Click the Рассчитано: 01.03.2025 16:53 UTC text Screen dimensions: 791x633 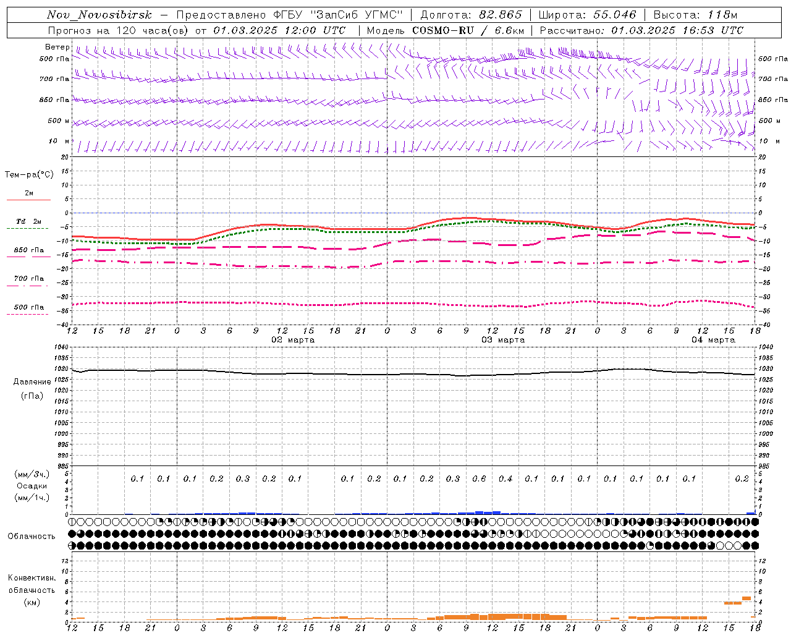pyautogui.click(x=641, y=30)
